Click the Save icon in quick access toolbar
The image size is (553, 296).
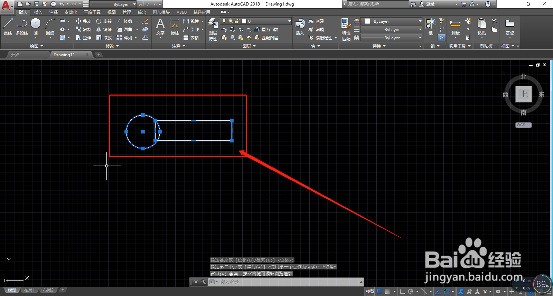(37, 4)
